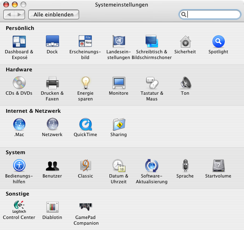The height and width of the screenshot is (230, 244).
Task: Open Tastatur & Maus settings
Action: click(x=152, y=83)
